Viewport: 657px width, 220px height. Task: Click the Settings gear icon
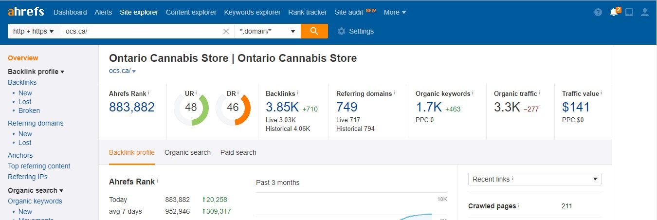point(341,31)
